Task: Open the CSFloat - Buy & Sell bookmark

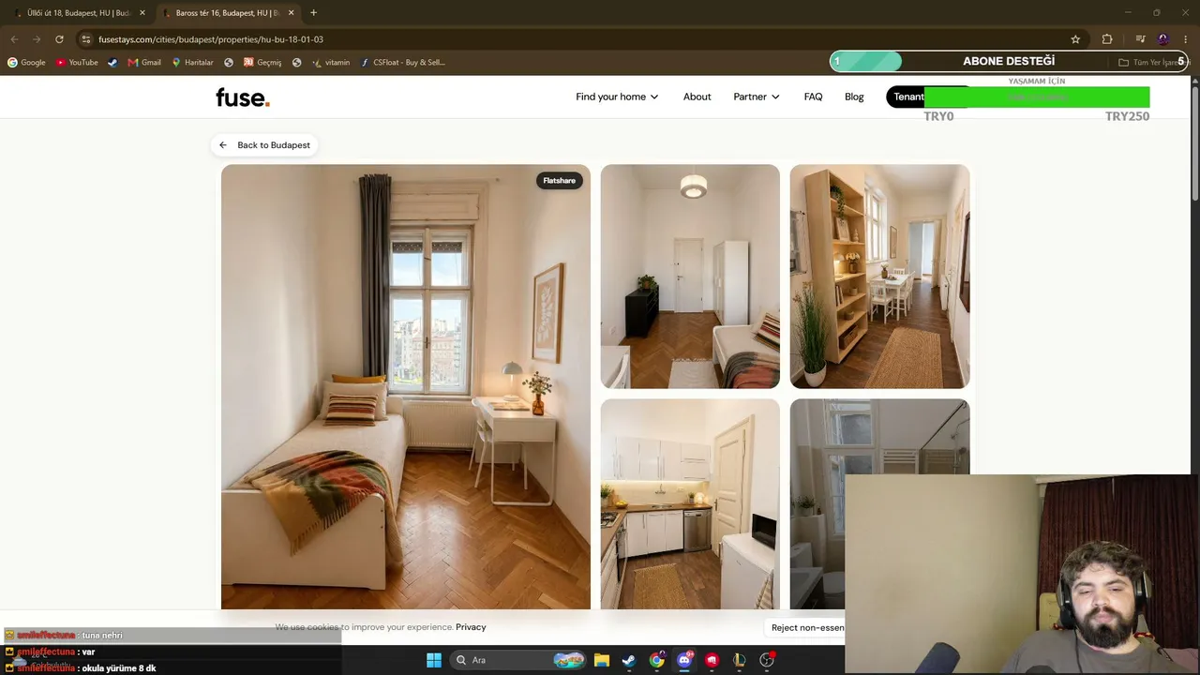Action: [x=403, y=63]
